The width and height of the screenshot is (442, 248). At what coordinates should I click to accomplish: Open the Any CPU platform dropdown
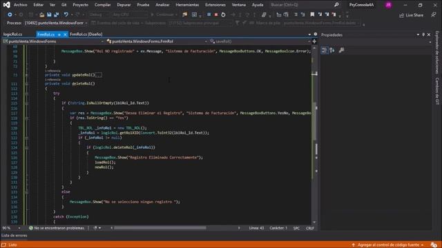click(x=129, y=14)
